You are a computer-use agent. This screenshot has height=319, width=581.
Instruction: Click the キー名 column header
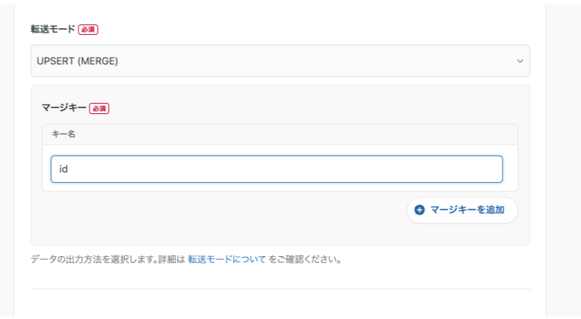pyautogui.click(x=63, y=135)
